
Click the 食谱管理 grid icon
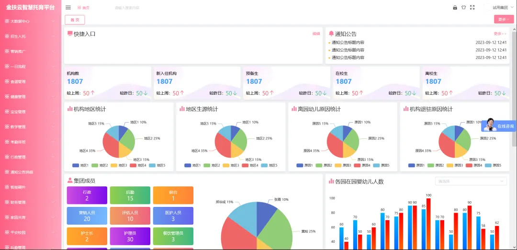7,81
